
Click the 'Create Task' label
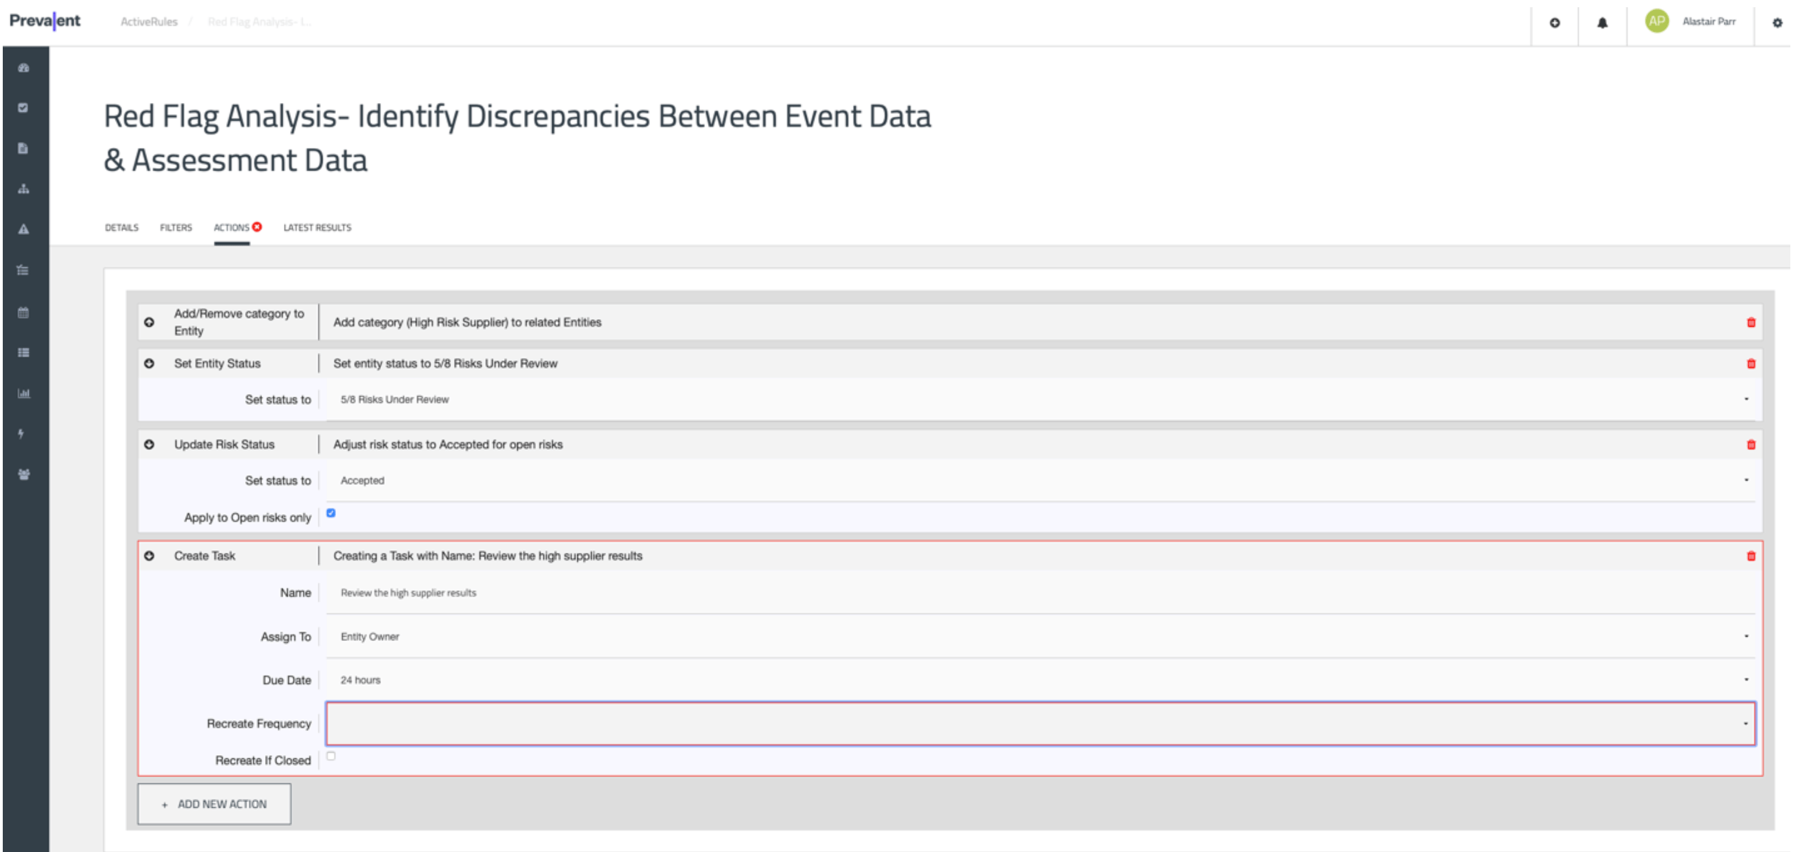point(204,556)
